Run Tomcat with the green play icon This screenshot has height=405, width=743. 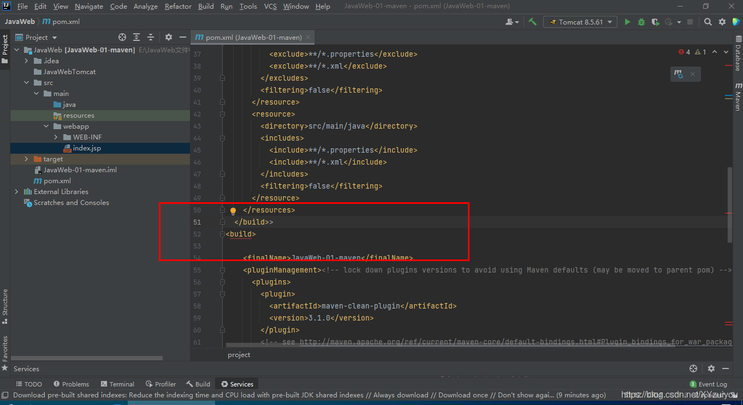627,22
